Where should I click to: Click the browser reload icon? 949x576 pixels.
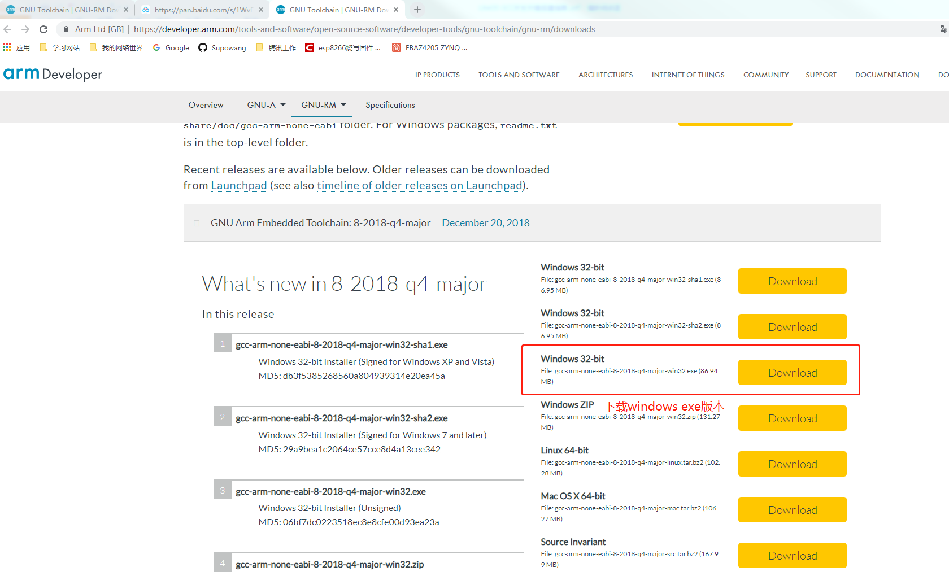point(43,29)
